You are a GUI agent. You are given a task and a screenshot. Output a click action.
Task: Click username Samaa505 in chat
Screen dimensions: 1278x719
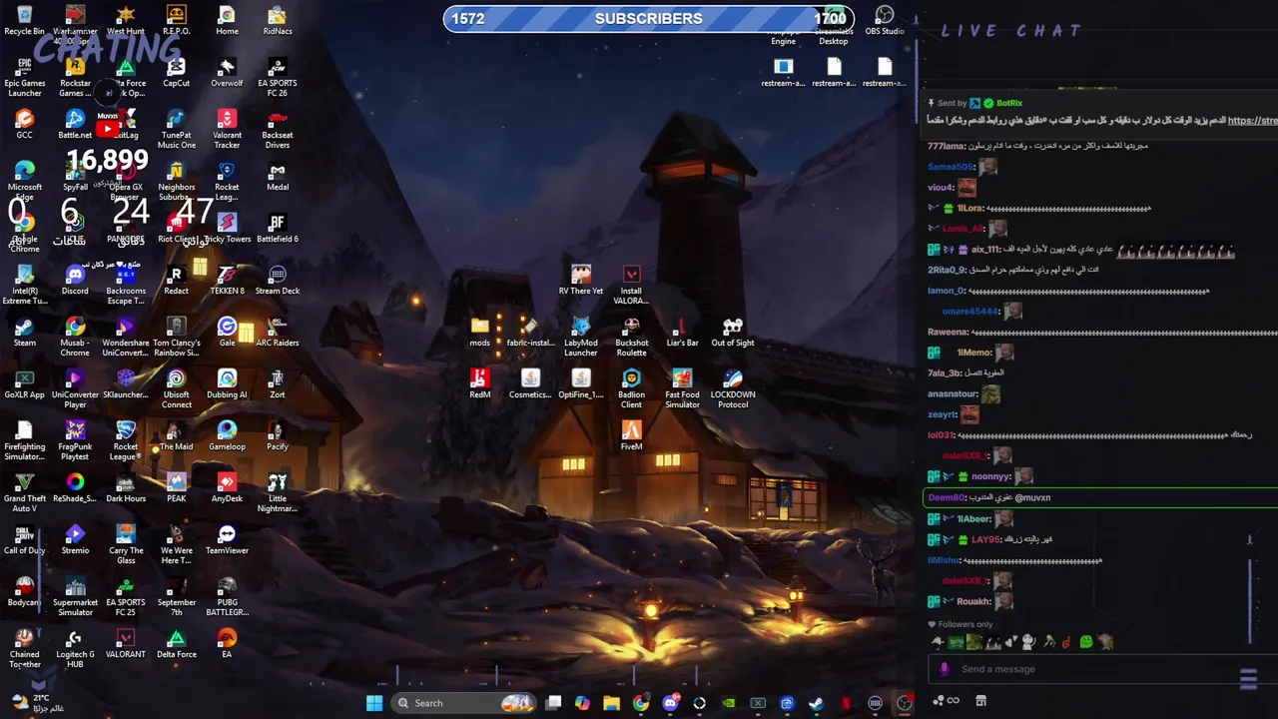[x=951, y=167]
